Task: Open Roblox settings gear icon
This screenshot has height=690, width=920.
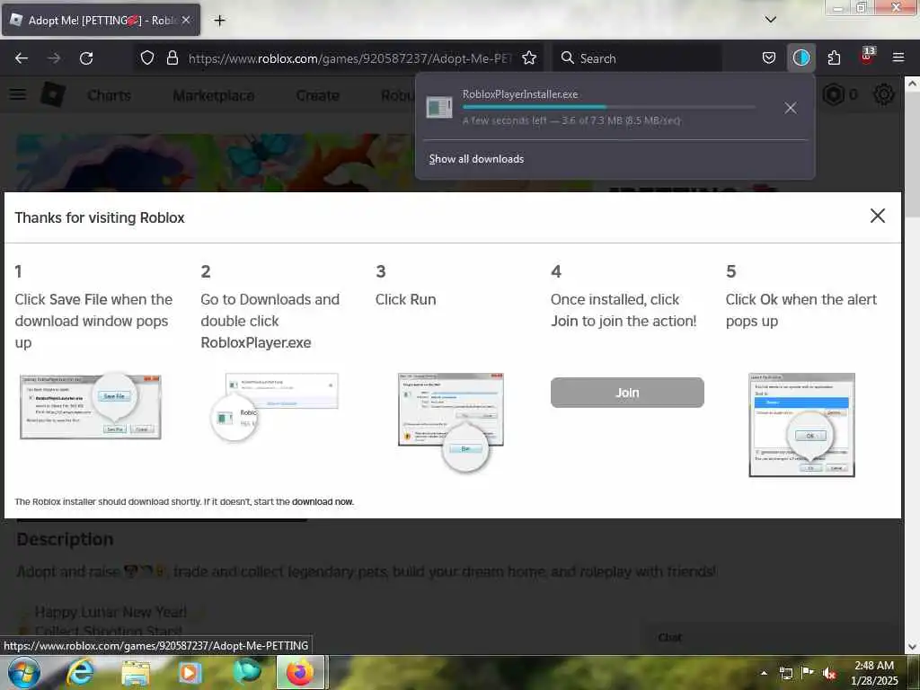Action: coord(884,93)
